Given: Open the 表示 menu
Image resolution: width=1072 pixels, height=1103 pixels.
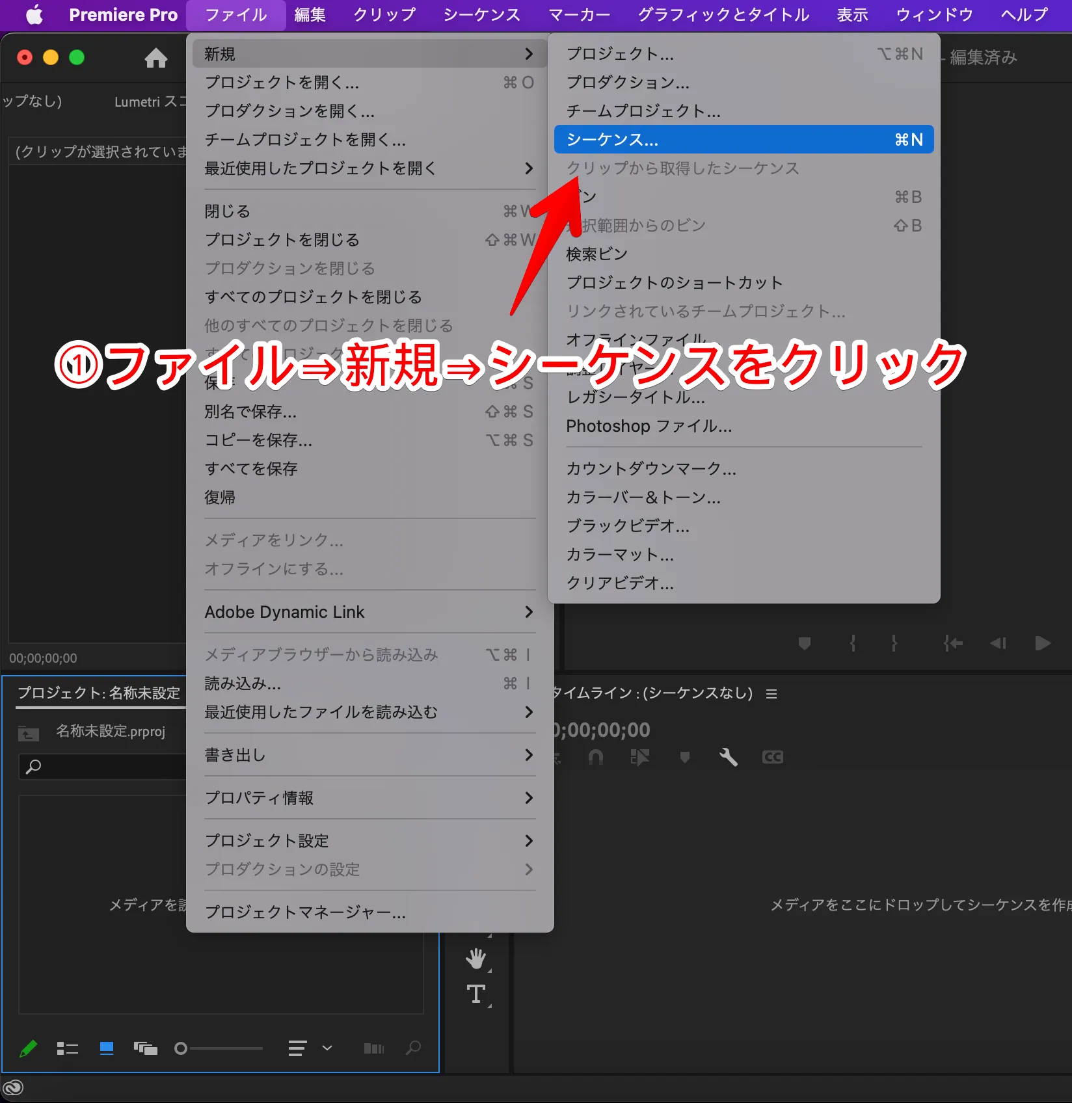Looking at the screenshot, I should [852, 15].
